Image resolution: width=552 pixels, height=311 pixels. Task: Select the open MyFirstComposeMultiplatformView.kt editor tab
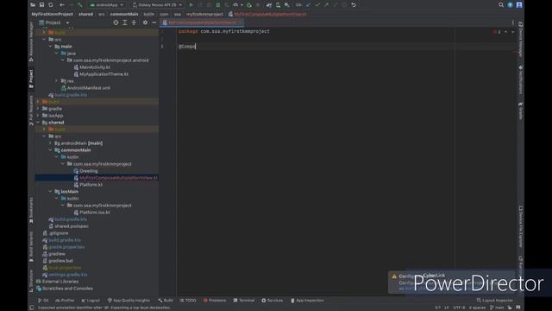[x=202, y=22]
